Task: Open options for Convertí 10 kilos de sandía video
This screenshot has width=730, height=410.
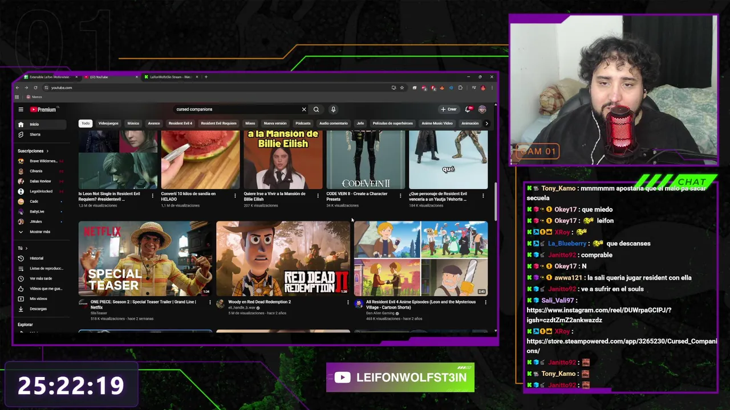Action: [x=235, y=195]
